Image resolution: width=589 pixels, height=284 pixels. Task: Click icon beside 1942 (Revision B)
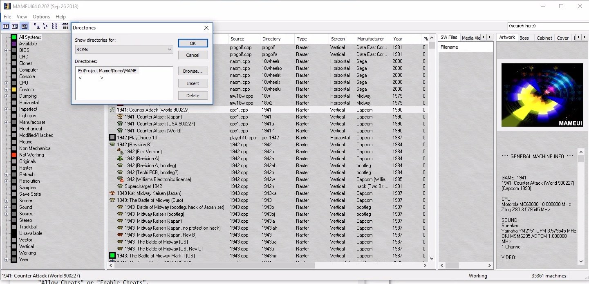pos(112,145)
